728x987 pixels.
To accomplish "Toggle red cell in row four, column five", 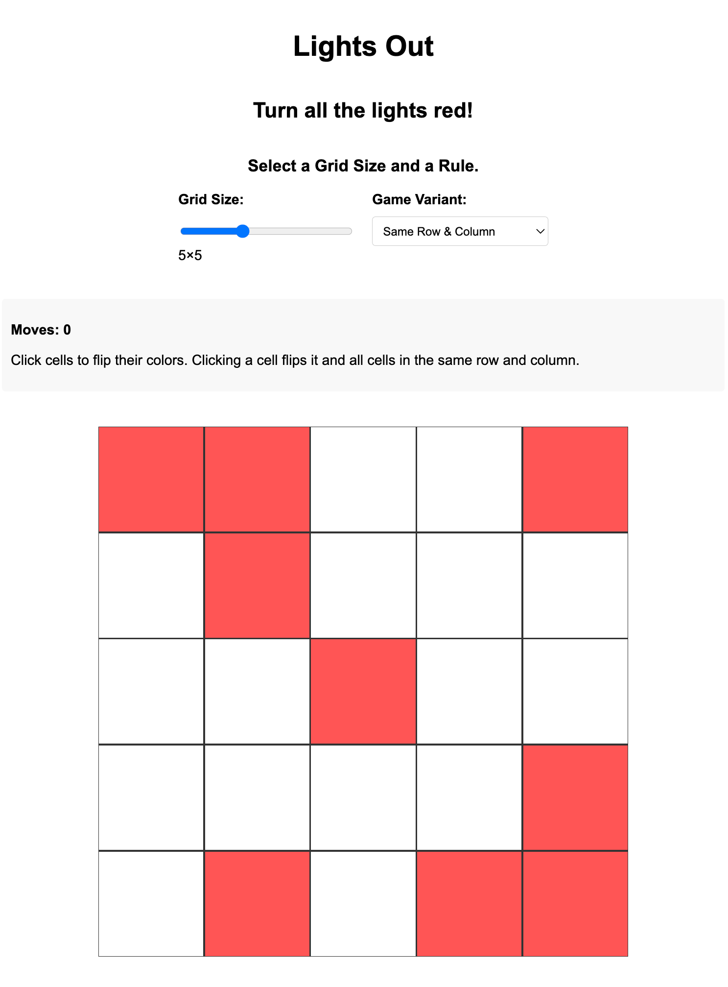I will tap(575, 797).
